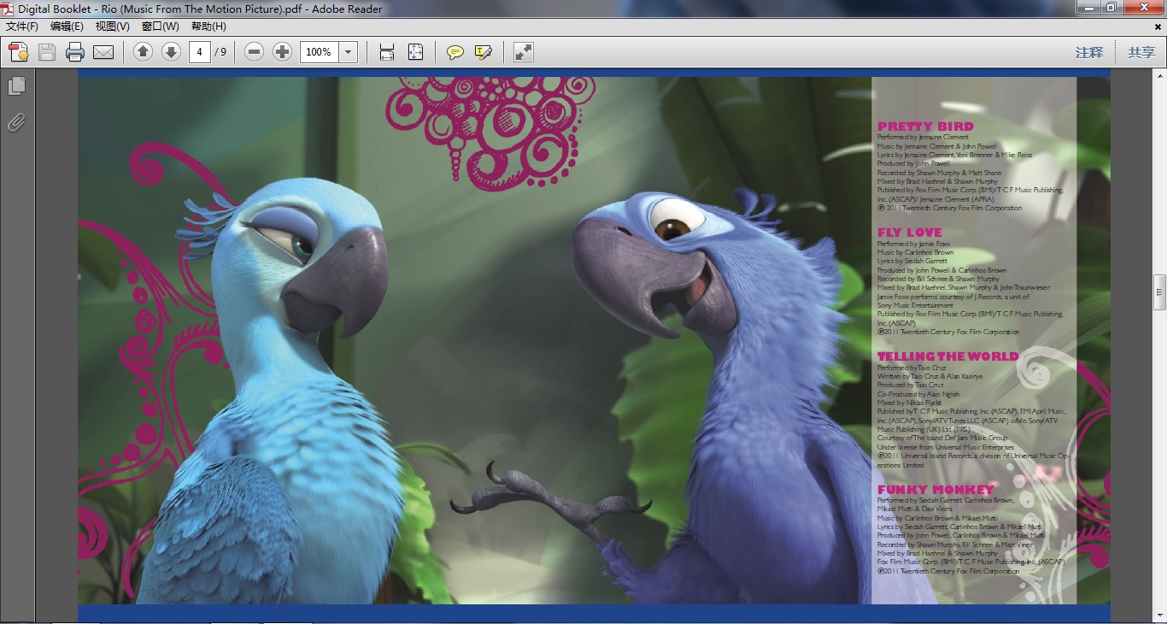Viewport: 1167px width, 624px height.
Task: Enable fit-width scrolling mode icon
Action: [x=387, y=52]
